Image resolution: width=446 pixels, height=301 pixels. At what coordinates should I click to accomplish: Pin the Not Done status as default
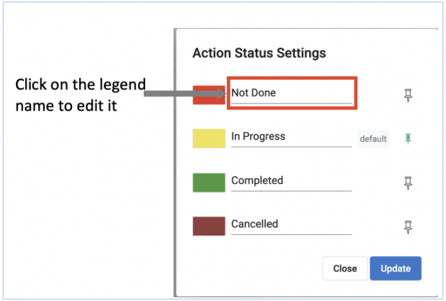(408, 95)
